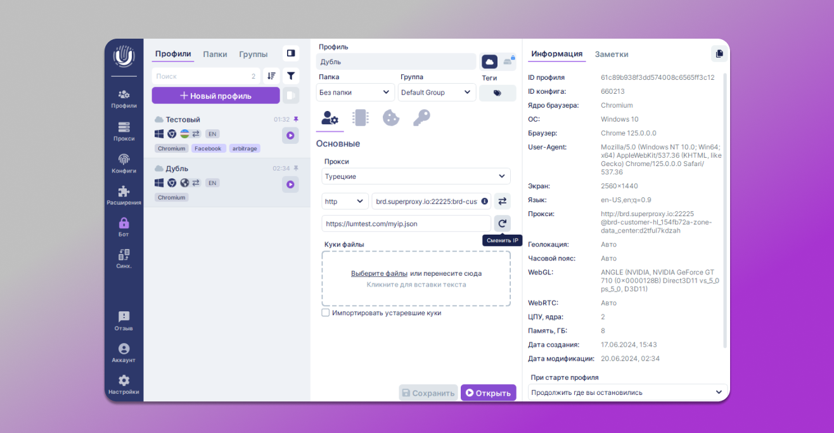
Task: Open the Конфиги fingerprint section
Action: click(124, 163)
